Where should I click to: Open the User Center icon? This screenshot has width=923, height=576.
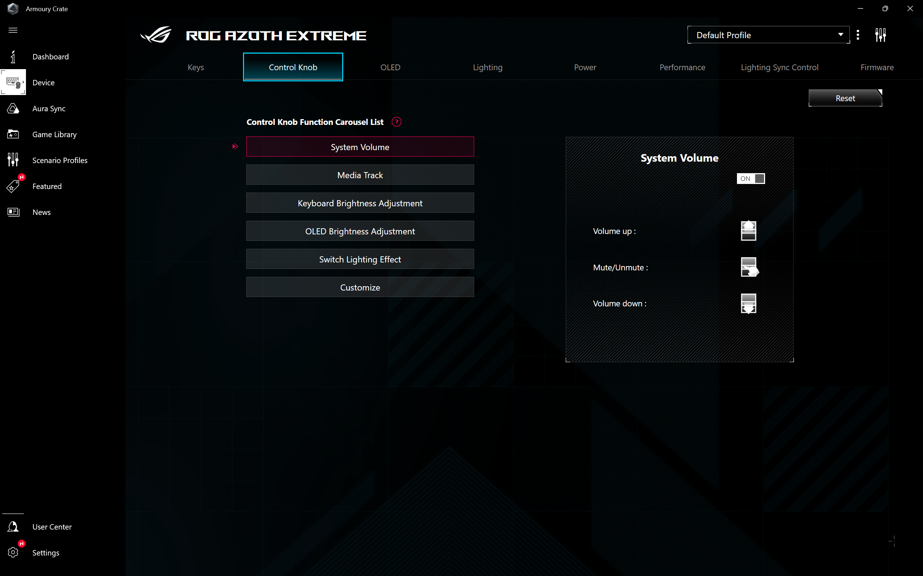click(x=13, y=527)
